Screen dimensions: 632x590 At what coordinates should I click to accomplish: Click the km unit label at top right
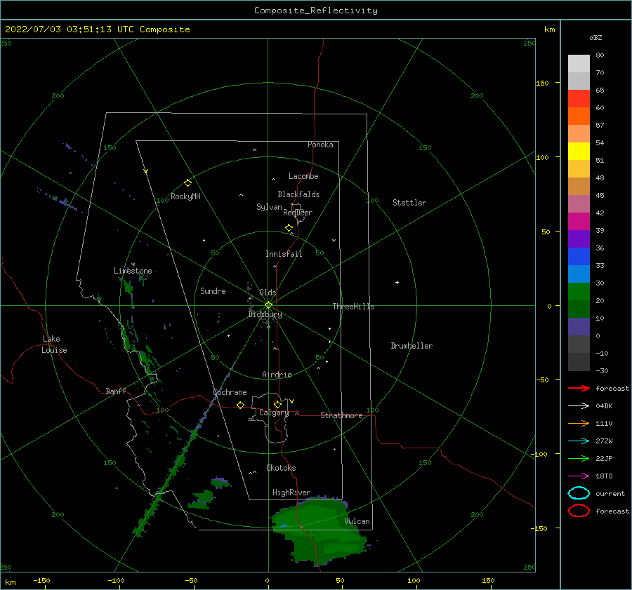(549, 29)
